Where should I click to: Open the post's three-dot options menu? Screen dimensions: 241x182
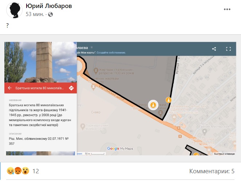[x=228, y=10]
